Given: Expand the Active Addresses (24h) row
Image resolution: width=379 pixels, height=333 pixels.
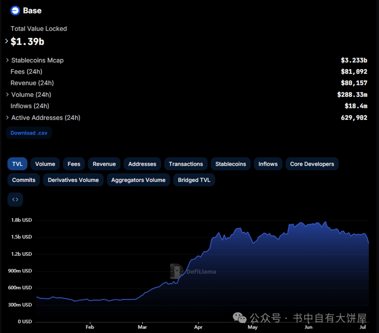Looking at the screenshot, I should point(7,117).
